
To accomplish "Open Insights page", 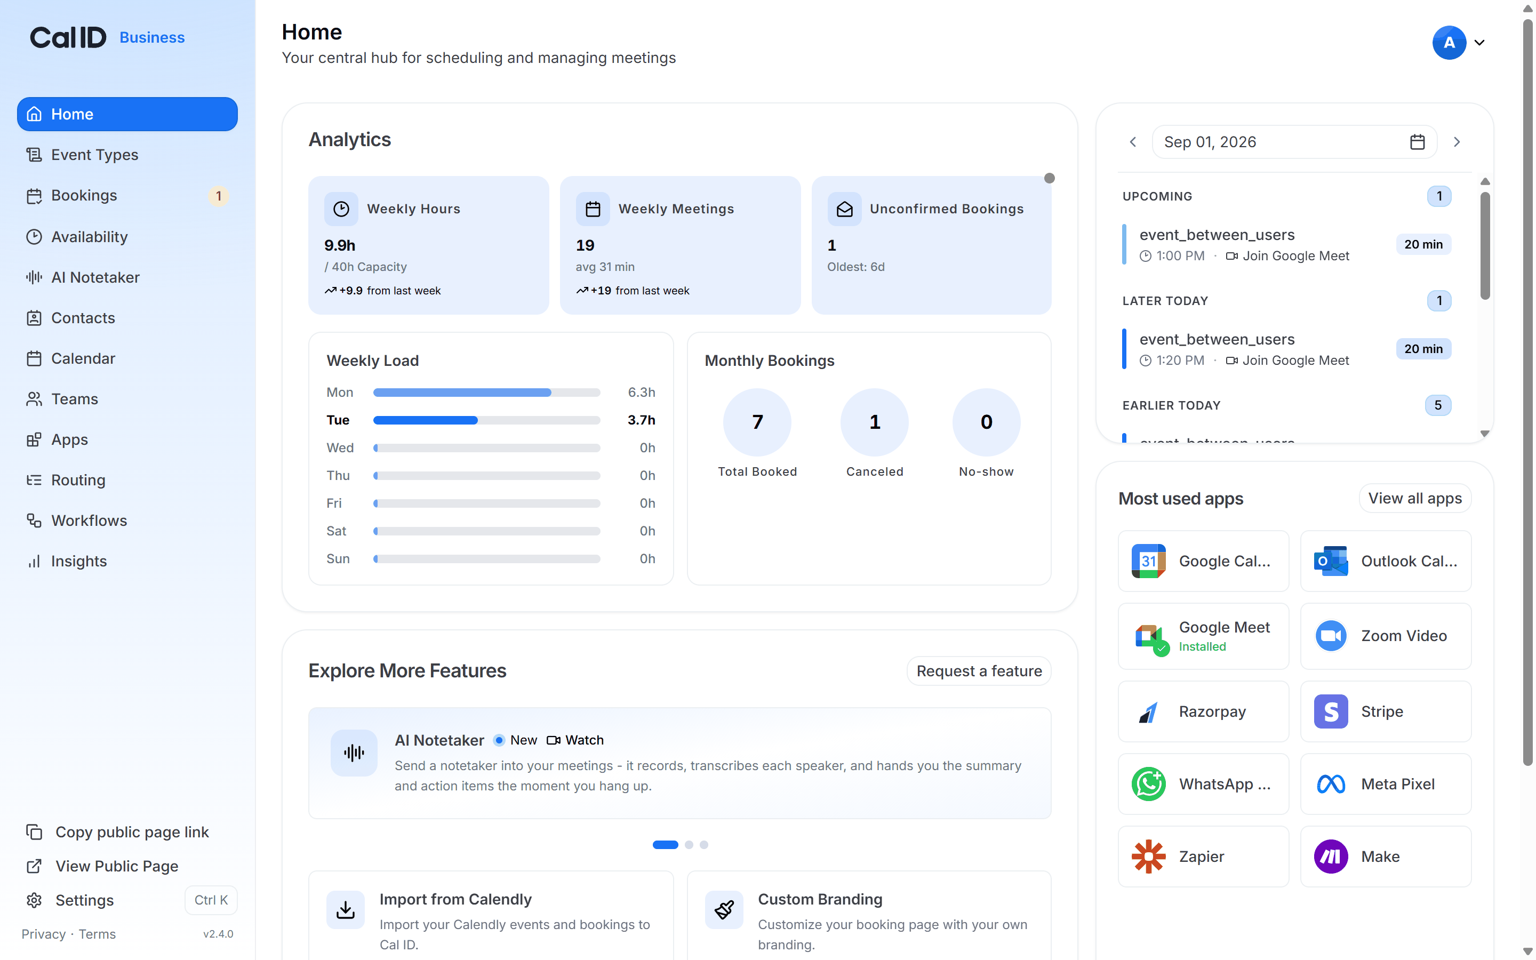I will 127,561.
